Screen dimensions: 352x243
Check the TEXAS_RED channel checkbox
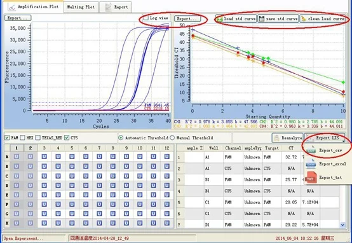(38, 137)
